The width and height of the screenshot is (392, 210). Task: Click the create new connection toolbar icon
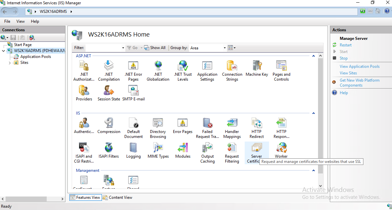tap(4, 38)
